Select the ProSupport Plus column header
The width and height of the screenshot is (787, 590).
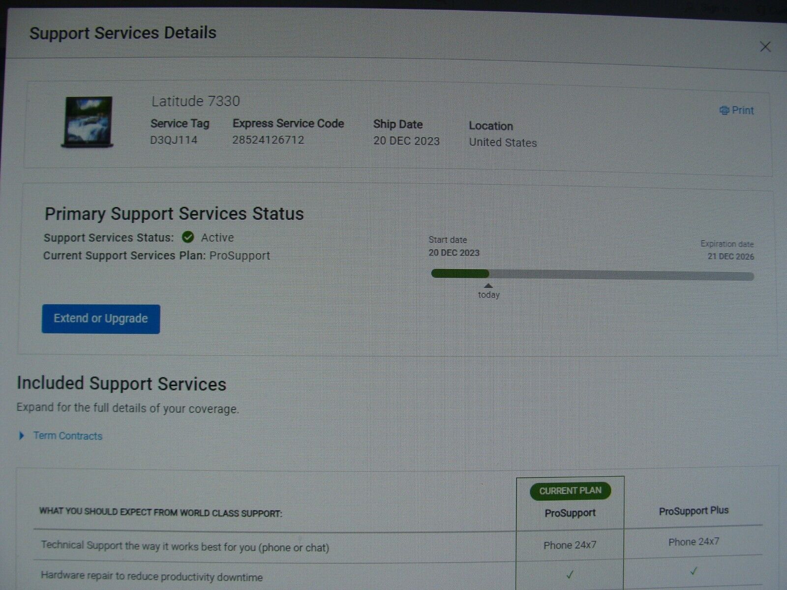pyautogui.click(x=694, y=511)
